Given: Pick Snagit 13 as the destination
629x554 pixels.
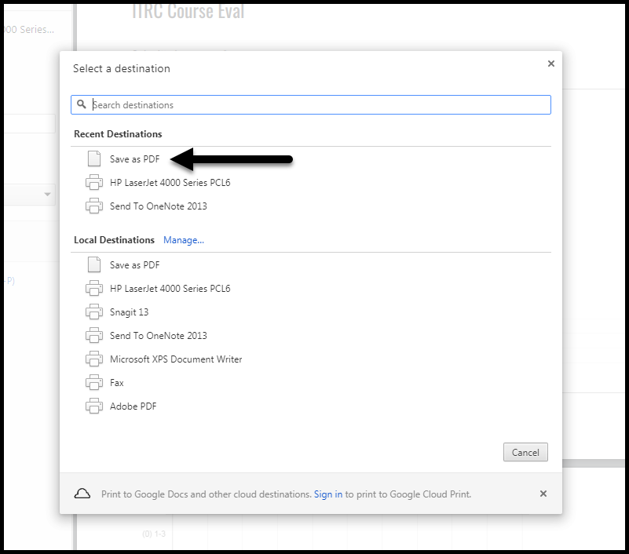Looking at the screenshot, I should pyautogui.click(x=129, y=312).
